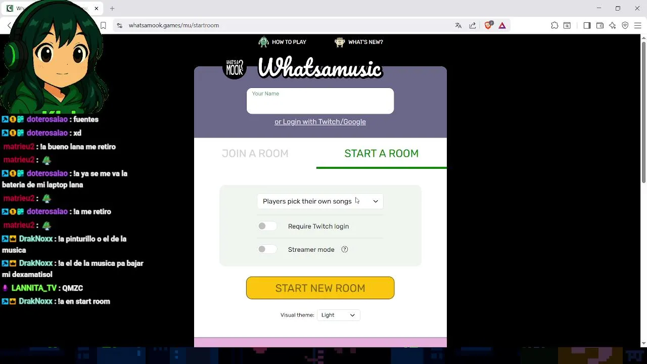Click the 'Visual theme:' label
Screen dimensions: 647x364
tap(297, 315)
